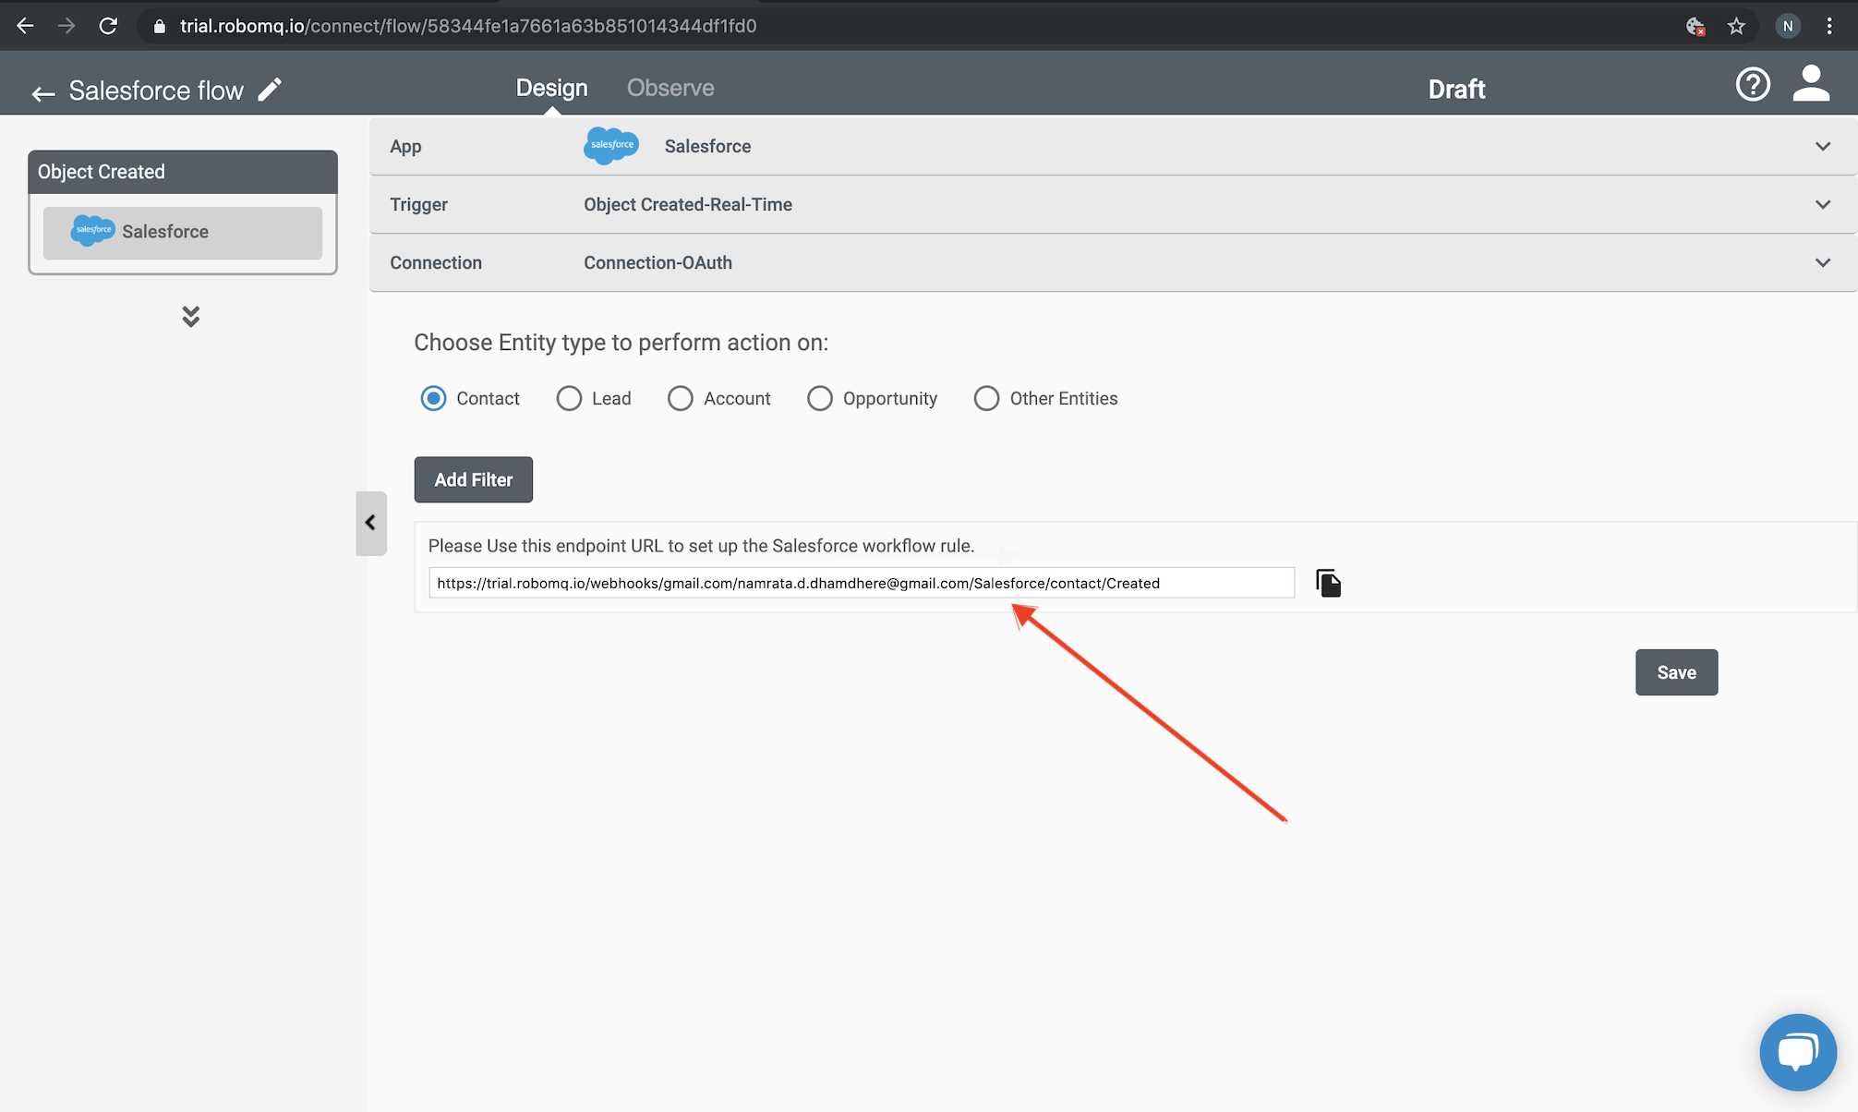This screenshot has width=1858, height=1112.
Task: Click the Salesforce flow title text
Action: [x=156, y=91]
